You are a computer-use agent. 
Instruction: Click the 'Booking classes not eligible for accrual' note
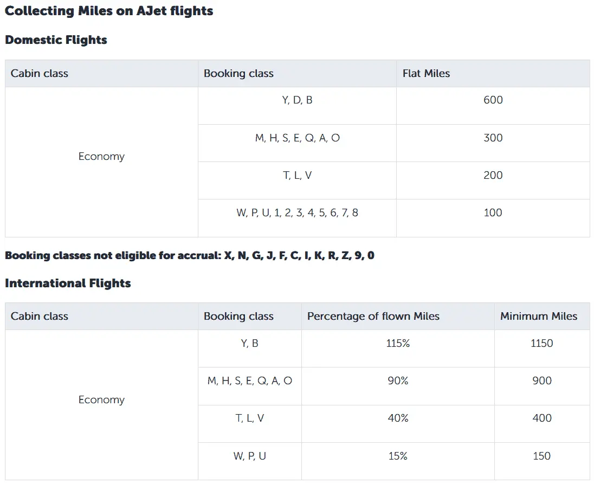[x=189, y=255]
